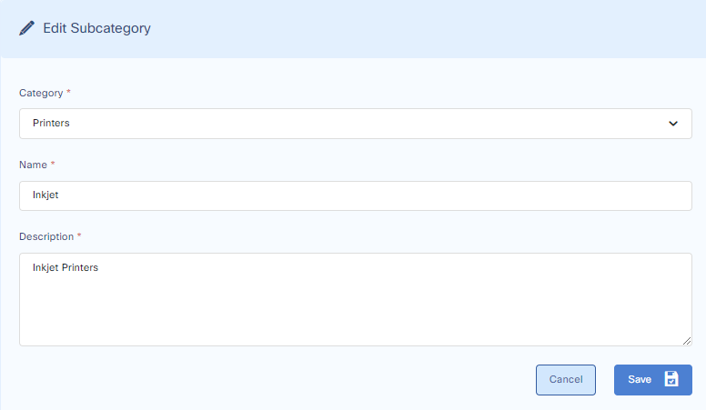Image resolution: width=706 pixels, height=410 pixels.
Task: Click the Name field label
Action: [33, 165]
